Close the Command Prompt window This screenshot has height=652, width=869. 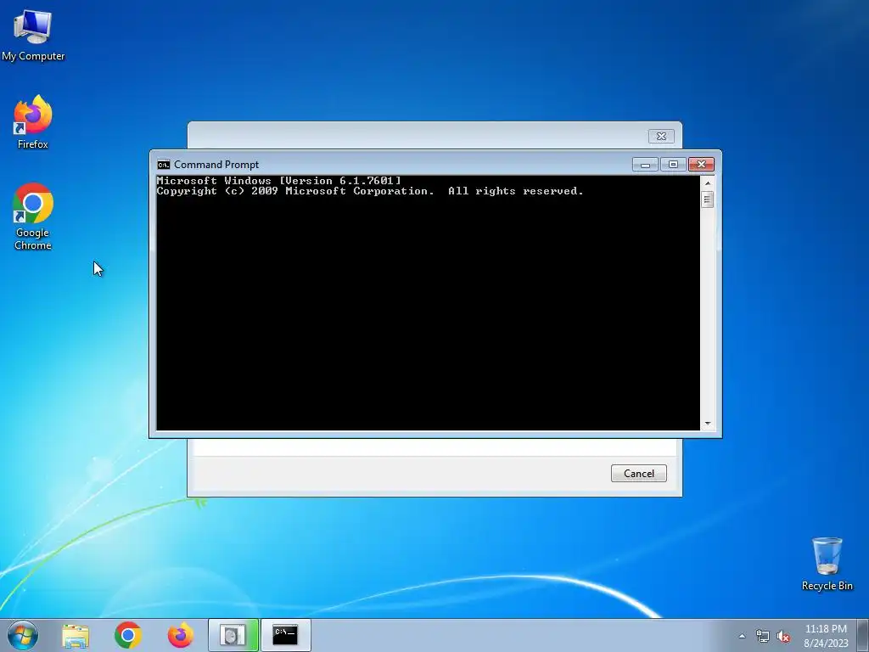(x=701, y=165)
